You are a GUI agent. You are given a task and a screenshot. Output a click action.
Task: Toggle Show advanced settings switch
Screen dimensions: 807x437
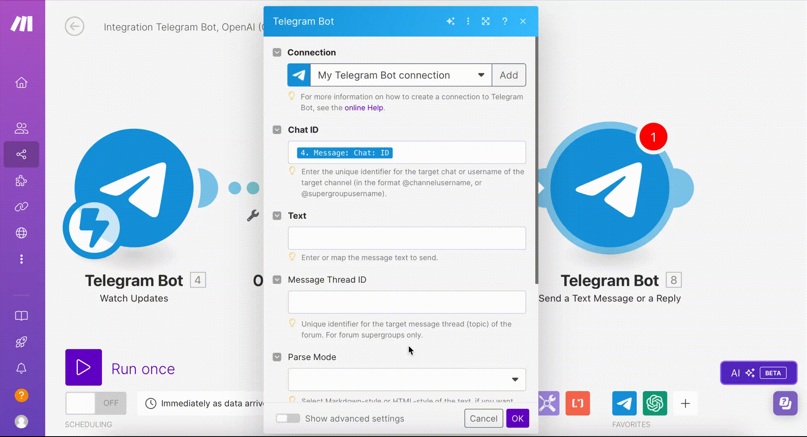click(288, 418)
